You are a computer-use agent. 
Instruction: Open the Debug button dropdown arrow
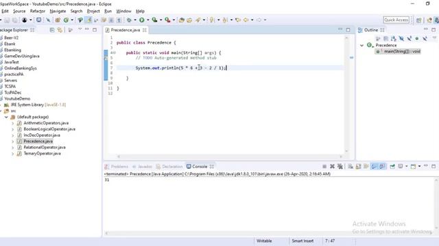coord(135,20)
